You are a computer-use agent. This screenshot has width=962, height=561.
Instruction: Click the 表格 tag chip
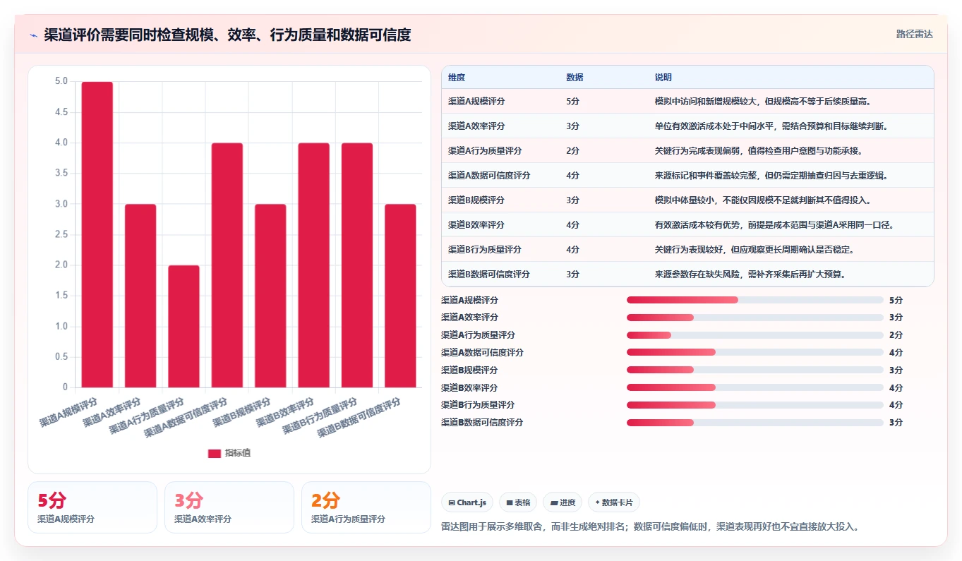click(x=518, y=502)
